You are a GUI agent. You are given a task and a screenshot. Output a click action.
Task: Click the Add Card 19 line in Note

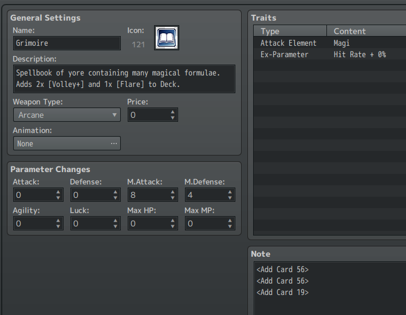pos(282,292)
